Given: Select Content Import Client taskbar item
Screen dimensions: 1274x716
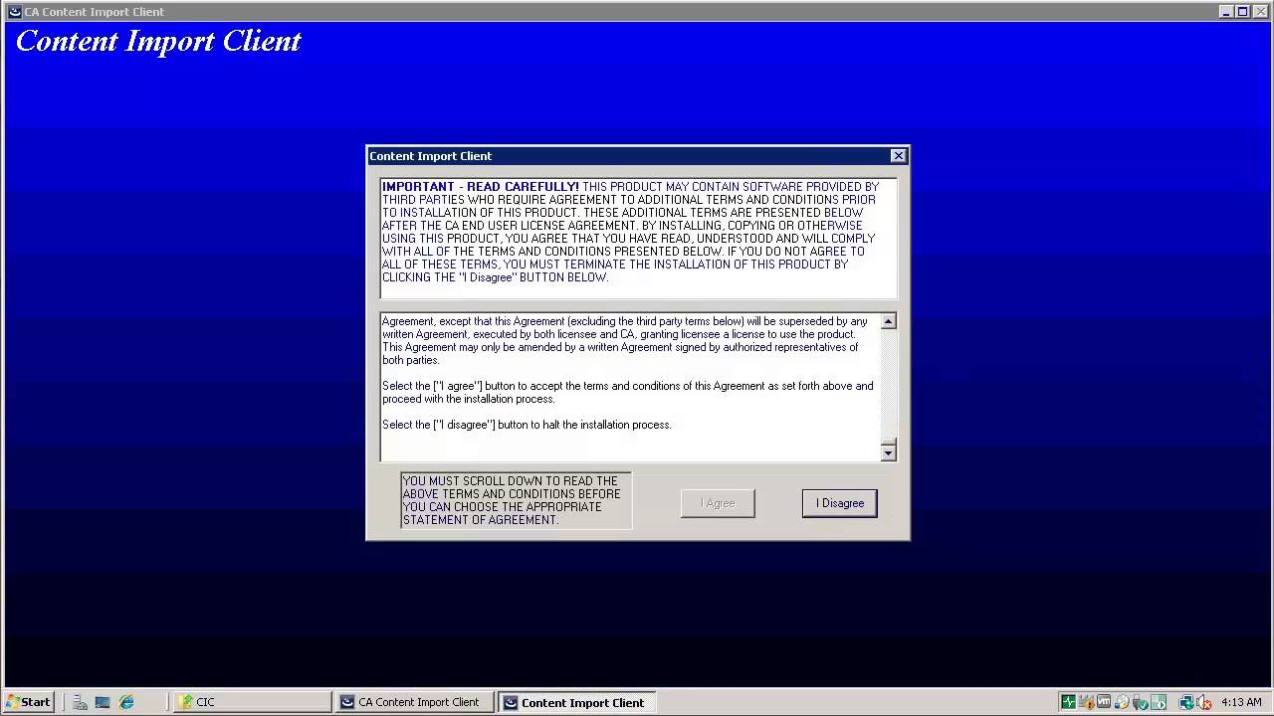Looking at the screenshot, I should pyautogui.click(x=576, y=702).
